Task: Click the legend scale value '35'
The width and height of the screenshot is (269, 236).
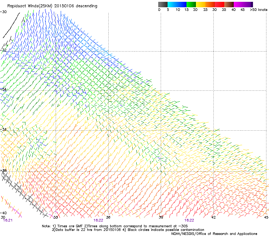Action: [224, 9]
